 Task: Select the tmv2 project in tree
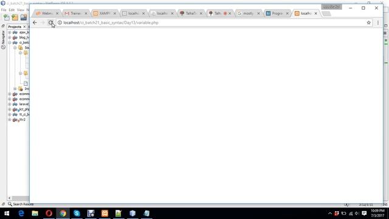point(22,120)
